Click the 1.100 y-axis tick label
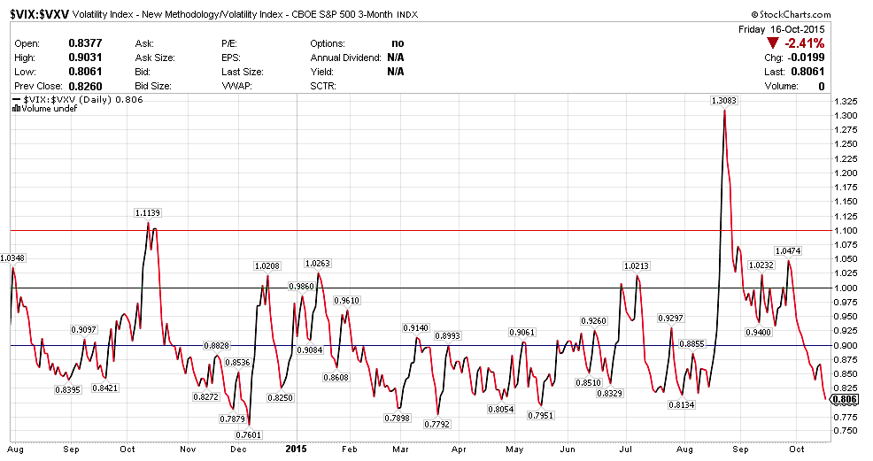 (846, 231)
